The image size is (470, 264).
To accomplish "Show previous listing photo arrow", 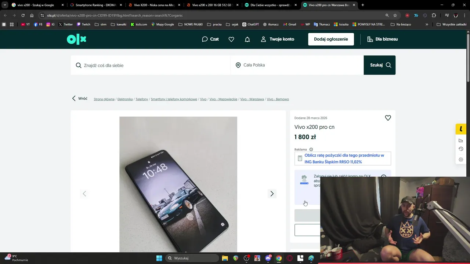I will pos(84,194).
